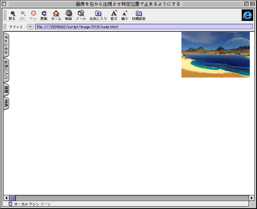Open 初期設定 preferences icon
The height and width of the screenshot is (209, 257).
pos(139,16)
